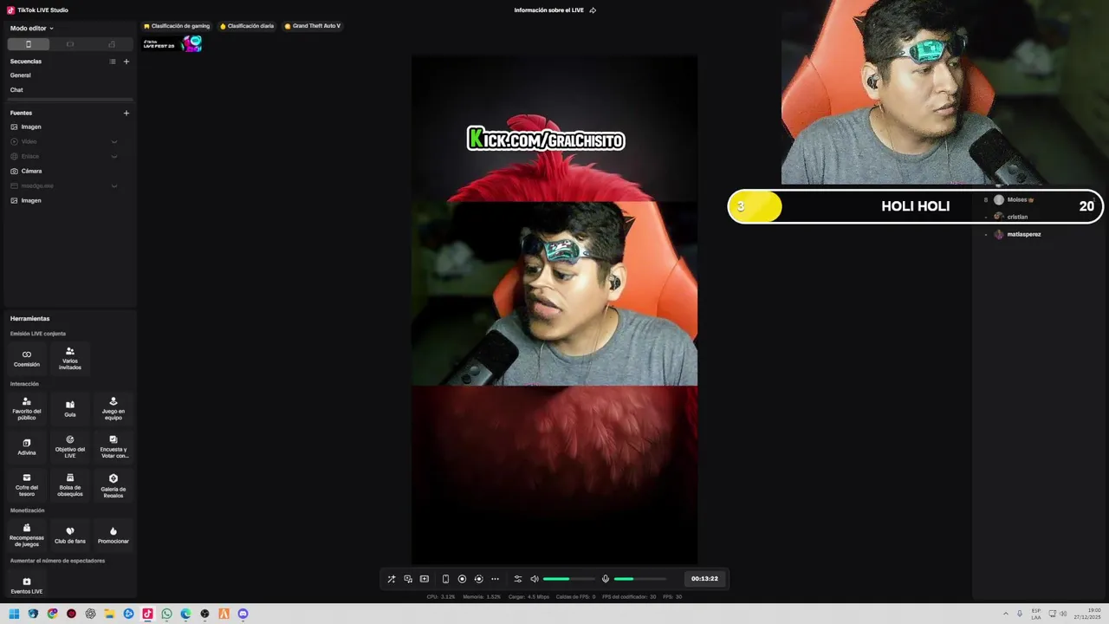Click share icon next to LIVE info
1109x624 pixels.
click(x=593, y=10)
